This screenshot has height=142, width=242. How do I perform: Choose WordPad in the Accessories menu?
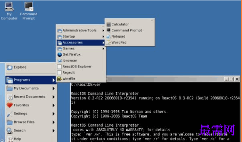point(129,42)
